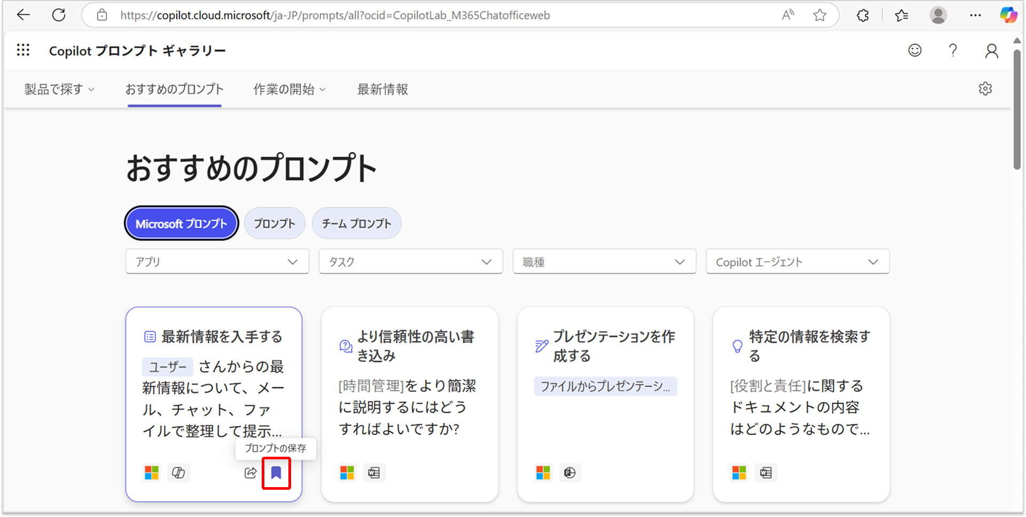Select the チーム プロンプト filter pill
Viewport: 1026px width, 517px height.
click(x=356, y=223)
